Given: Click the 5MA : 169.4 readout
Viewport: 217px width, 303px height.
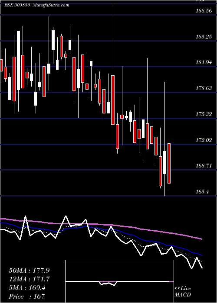Looking at the screenshot, I should 27,288.
